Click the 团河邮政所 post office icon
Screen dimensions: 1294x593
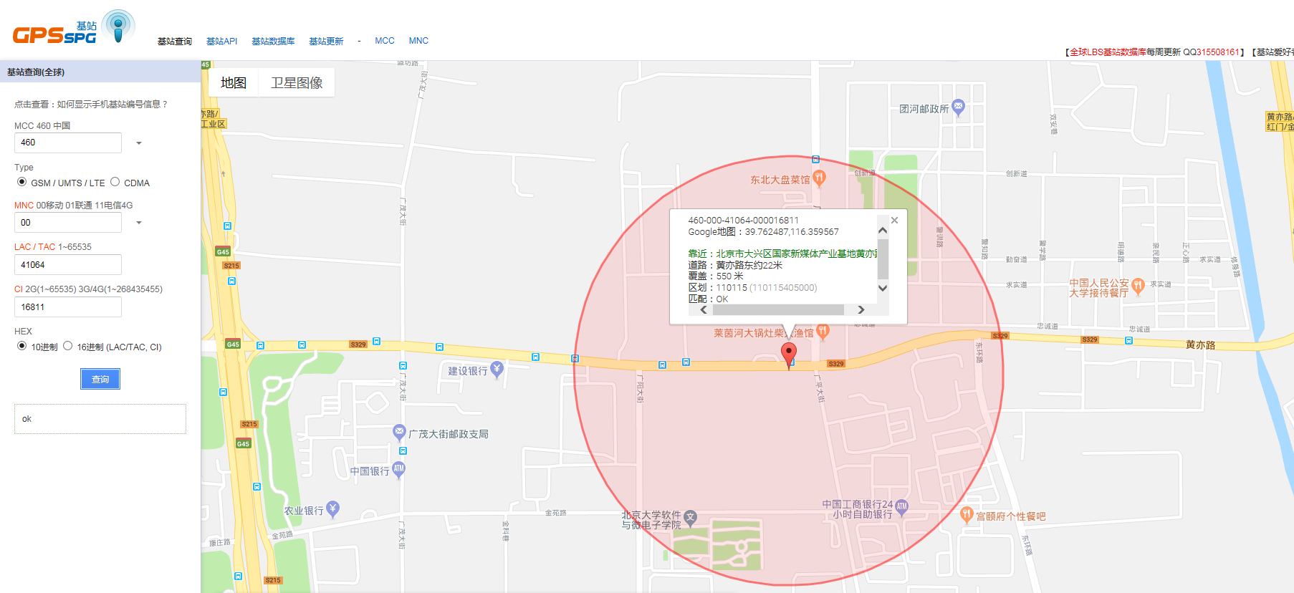click(959, 108)
